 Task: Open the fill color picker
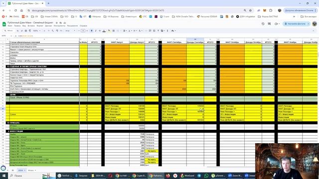pos(109,31)
